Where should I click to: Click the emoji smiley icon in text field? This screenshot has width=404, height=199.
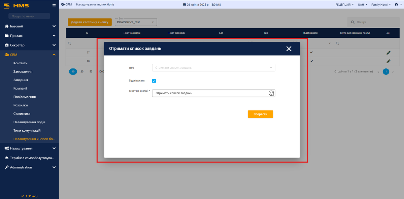point(271,93)
